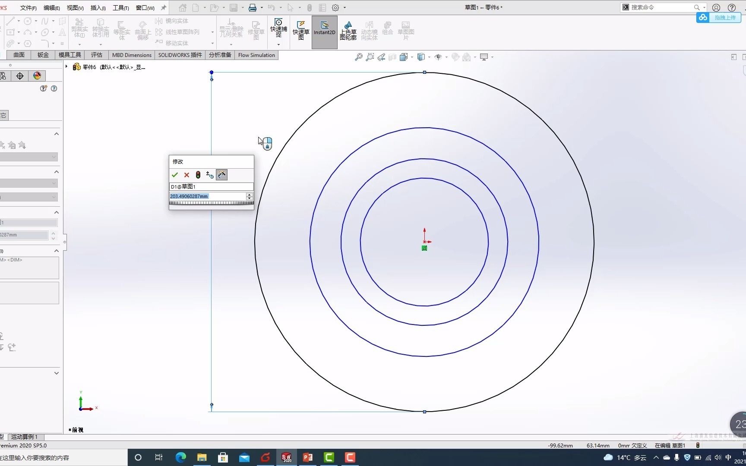Open the Options gear icon

tap(335, 8)
